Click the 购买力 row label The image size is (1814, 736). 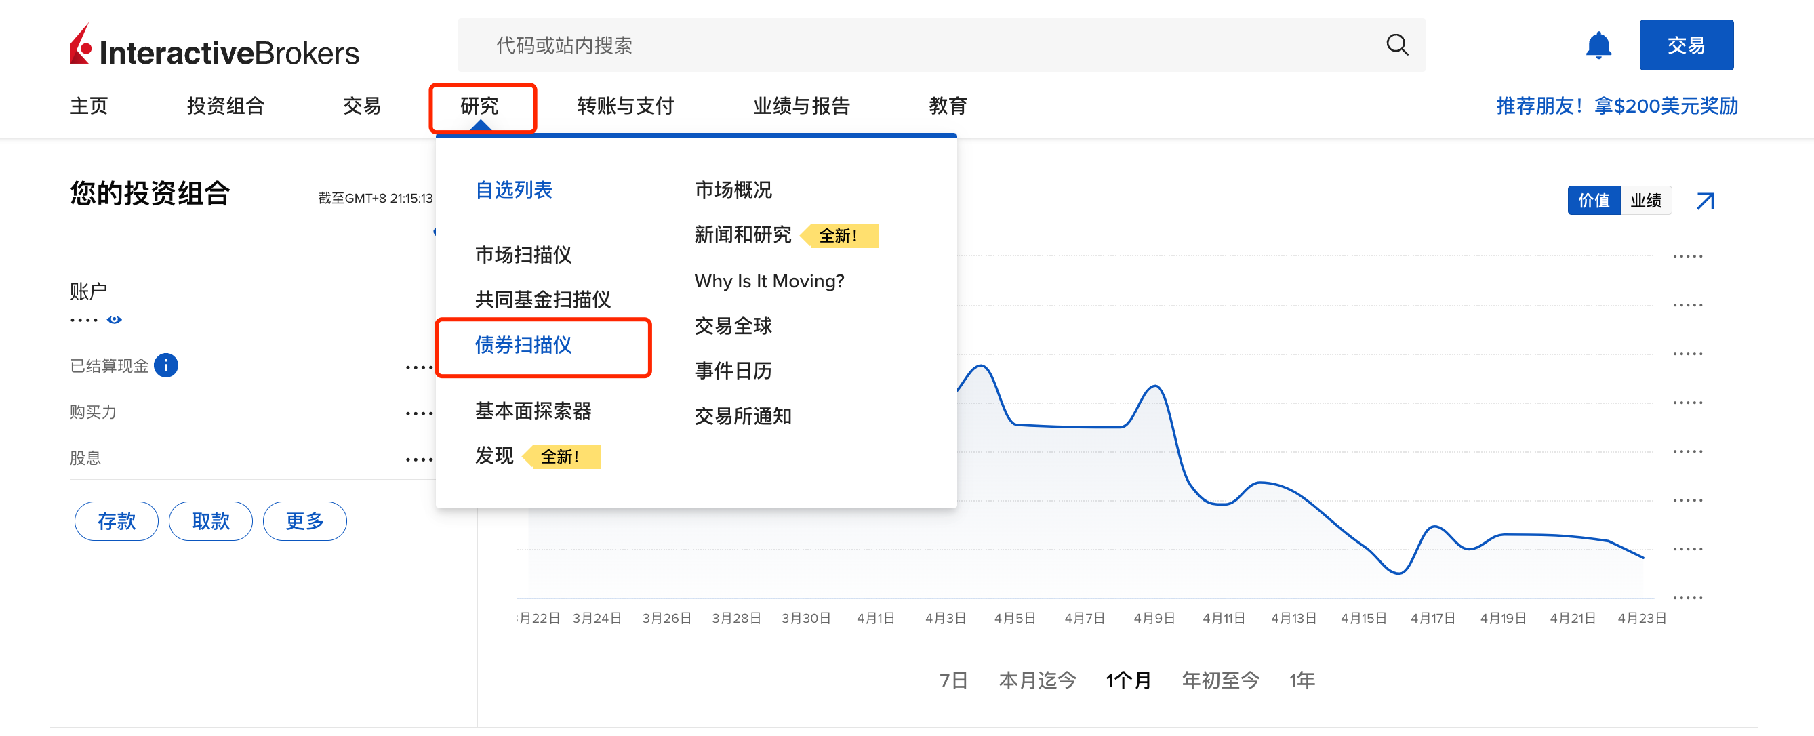point(92,412)
